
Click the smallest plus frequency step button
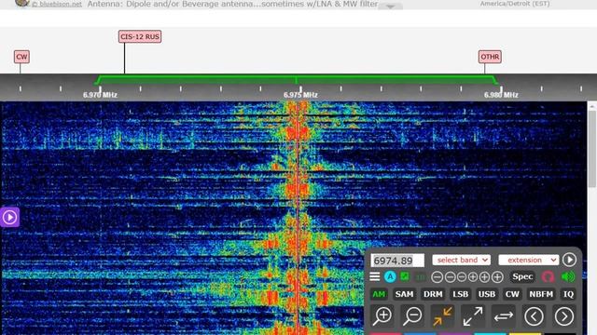473,277
